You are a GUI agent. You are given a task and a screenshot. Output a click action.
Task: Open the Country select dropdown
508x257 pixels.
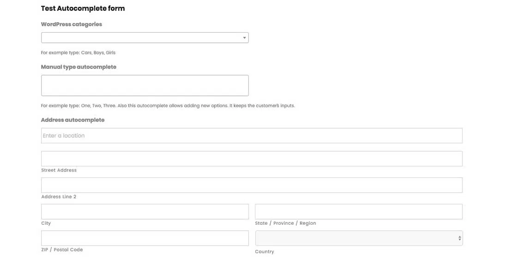tap(358, 238)
